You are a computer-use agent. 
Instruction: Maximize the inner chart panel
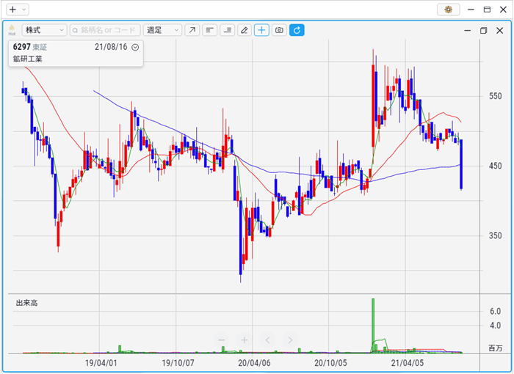click(x=483, y=31)
